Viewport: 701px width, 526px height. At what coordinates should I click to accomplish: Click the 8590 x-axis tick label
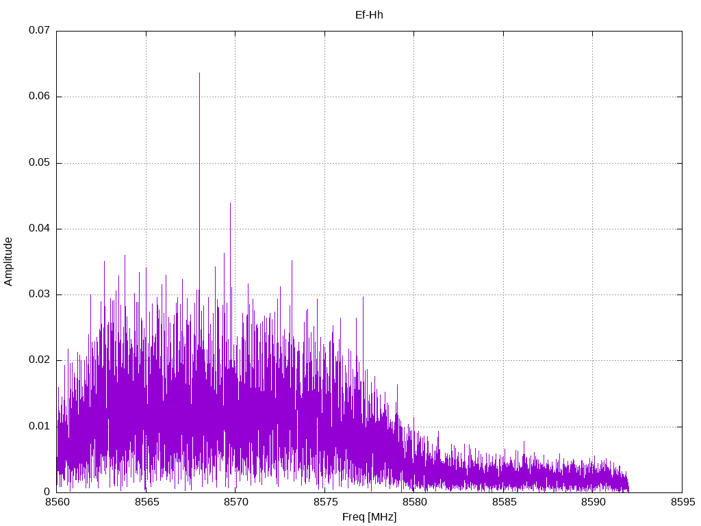click(x=592, y=502)
